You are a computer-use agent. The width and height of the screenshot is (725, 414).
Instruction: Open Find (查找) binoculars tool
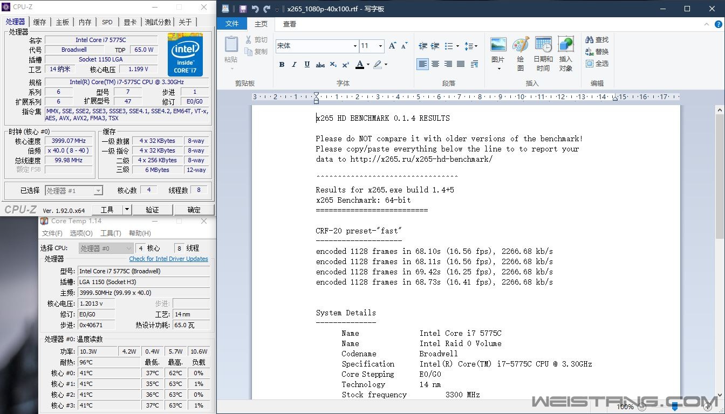597,40
